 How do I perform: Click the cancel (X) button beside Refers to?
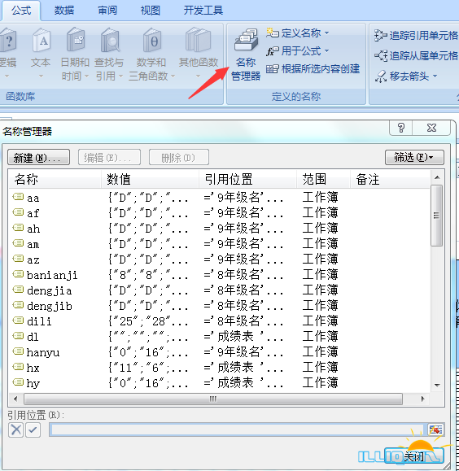15,430
